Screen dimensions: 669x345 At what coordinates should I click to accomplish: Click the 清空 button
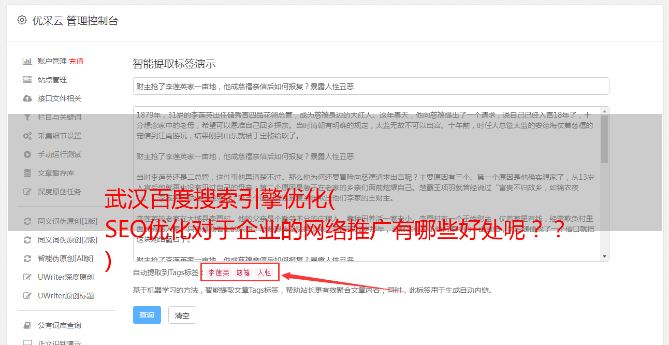[x=182, y=315]
